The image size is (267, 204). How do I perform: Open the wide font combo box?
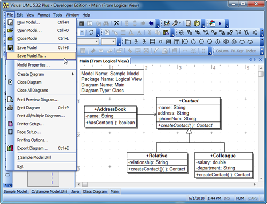[x=88, y=42]
